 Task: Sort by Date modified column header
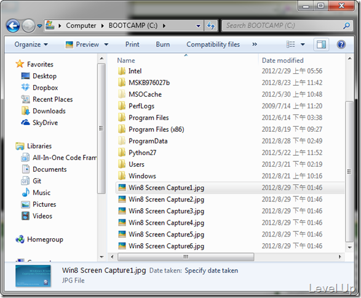point(282,60)
